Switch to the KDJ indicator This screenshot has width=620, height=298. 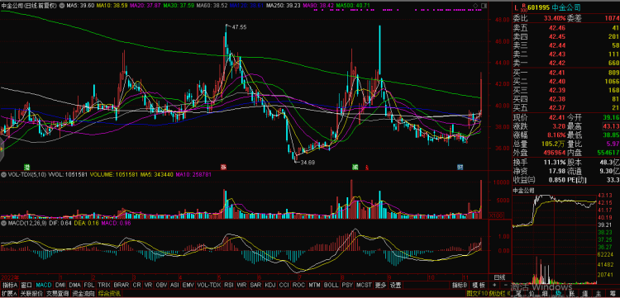pyautogui.click(x=270, y=285)
